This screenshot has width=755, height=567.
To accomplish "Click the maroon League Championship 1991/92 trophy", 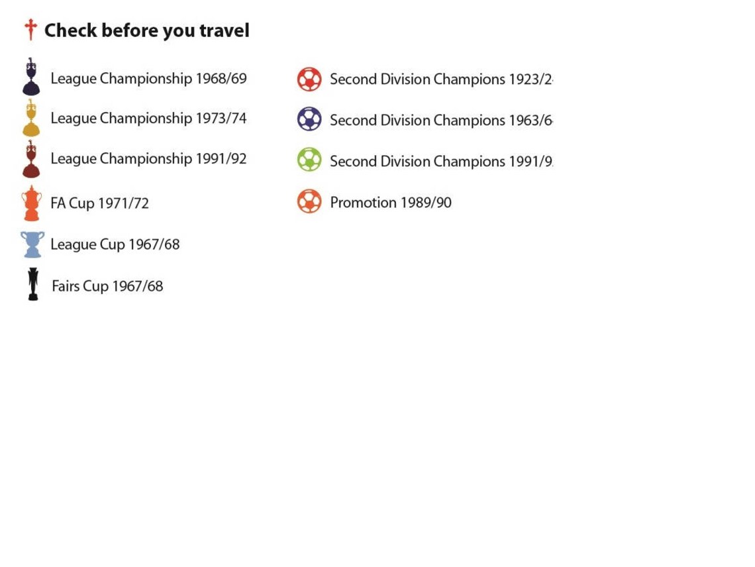I will tap(31, 158).
